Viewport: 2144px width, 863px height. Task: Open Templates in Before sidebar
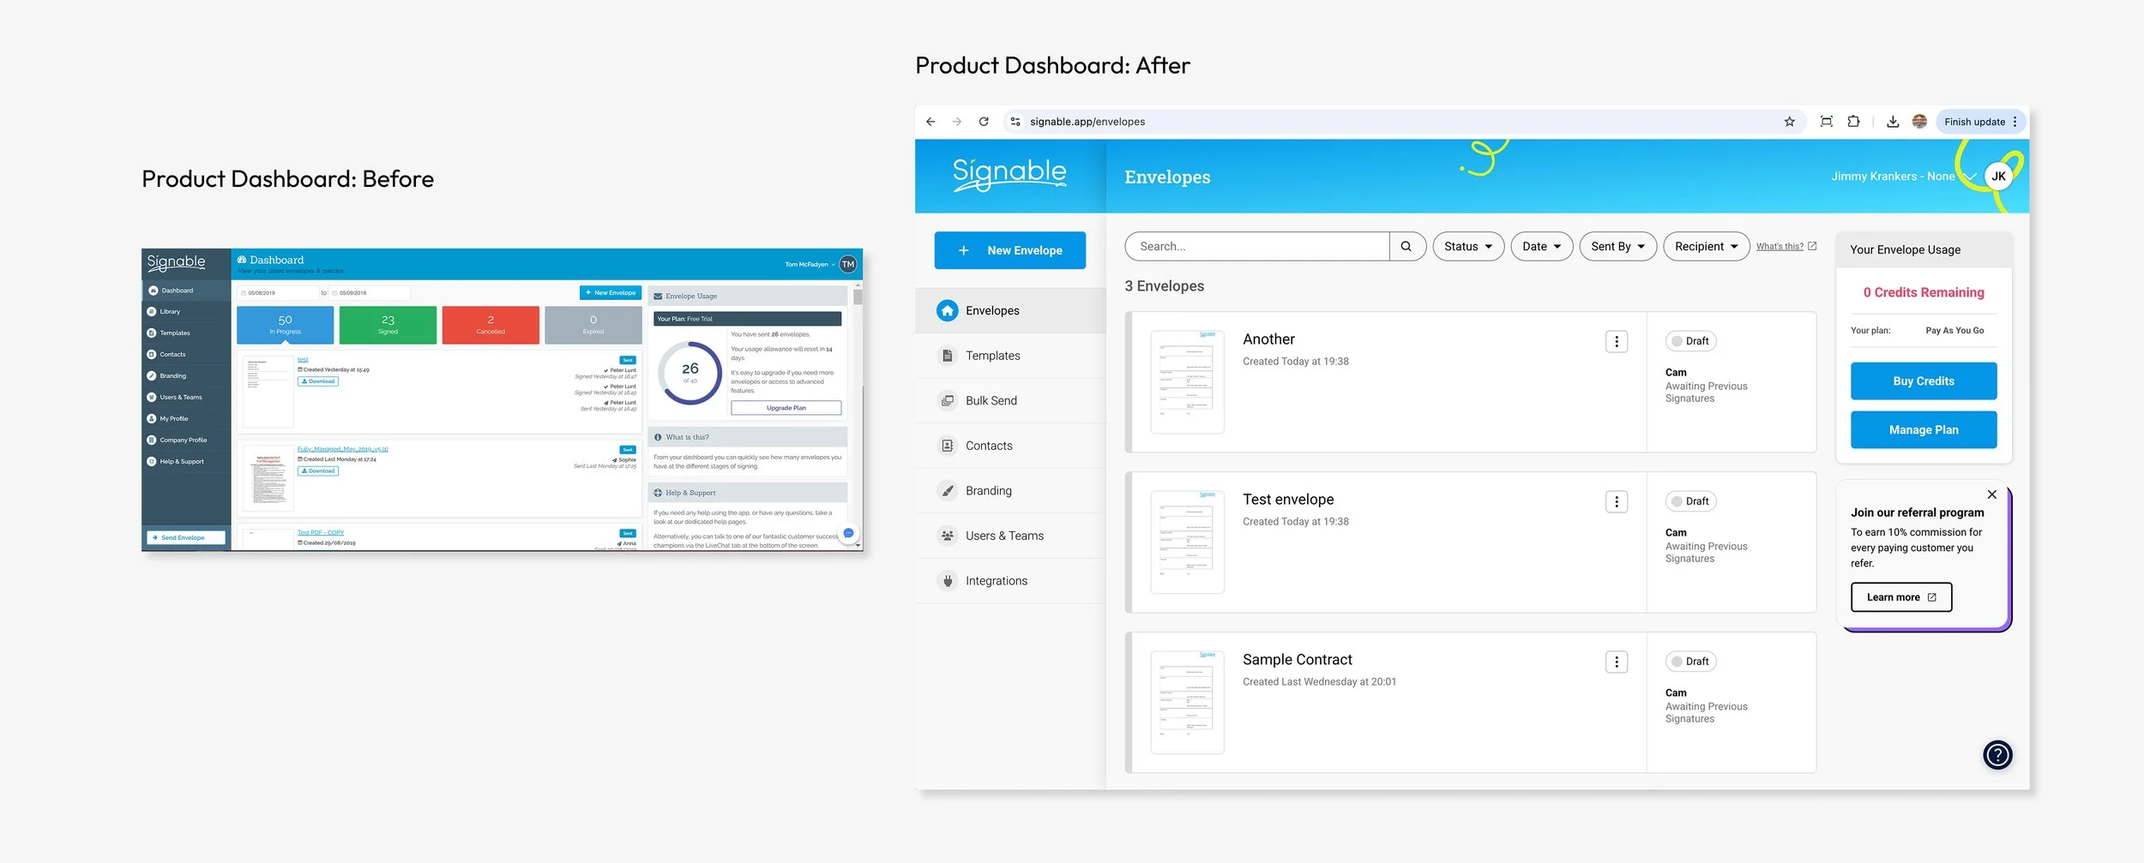pos(186,333)
